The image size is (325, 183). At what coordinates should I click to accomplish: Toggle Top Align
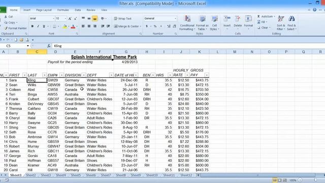click(83, 18)
